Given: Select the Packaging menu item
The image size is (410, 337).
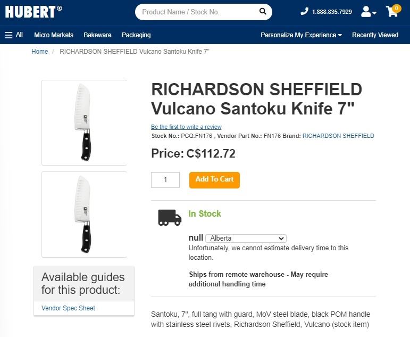Looking at the screenshot, I should point(136,35).
